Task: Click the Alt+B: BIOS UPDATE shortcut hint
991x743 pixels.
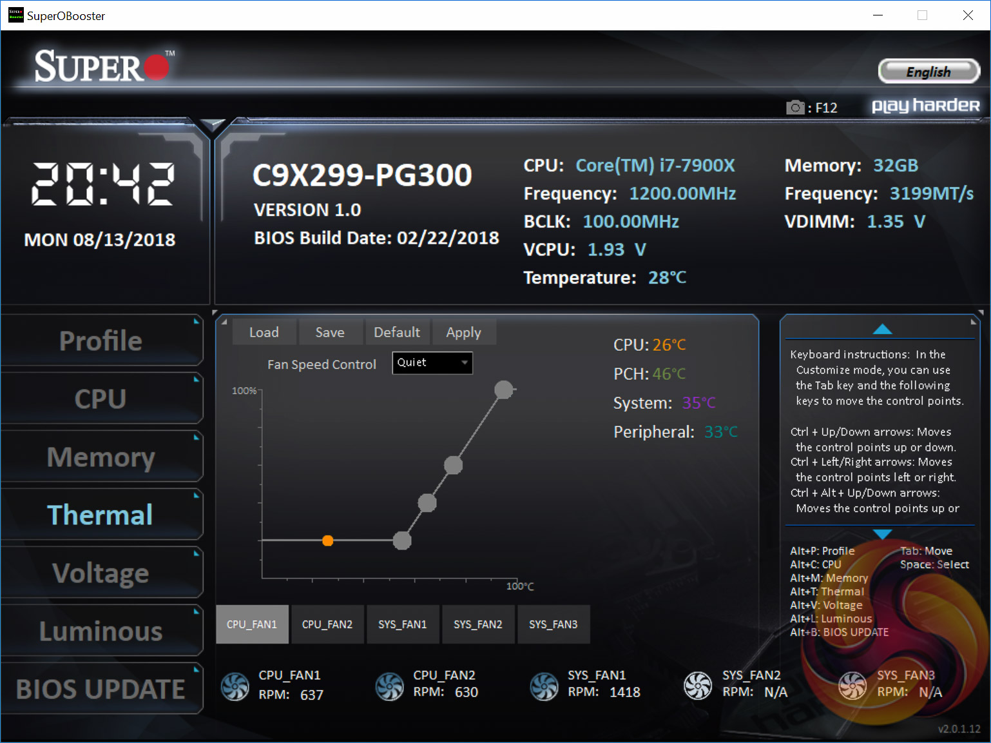Action: tap(840, 632)
